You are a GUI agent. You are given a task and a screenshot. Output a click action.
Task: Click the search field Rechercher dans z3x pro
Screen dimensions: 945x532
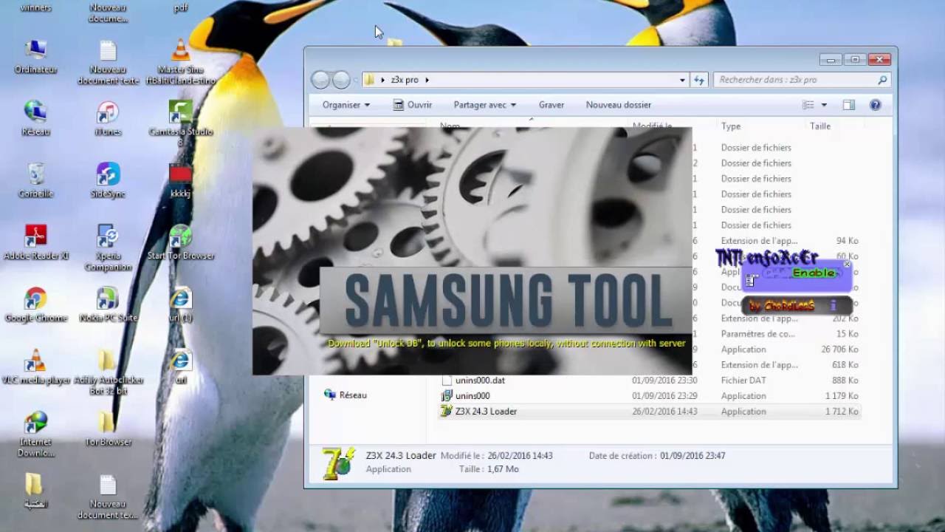coord(802,80)
